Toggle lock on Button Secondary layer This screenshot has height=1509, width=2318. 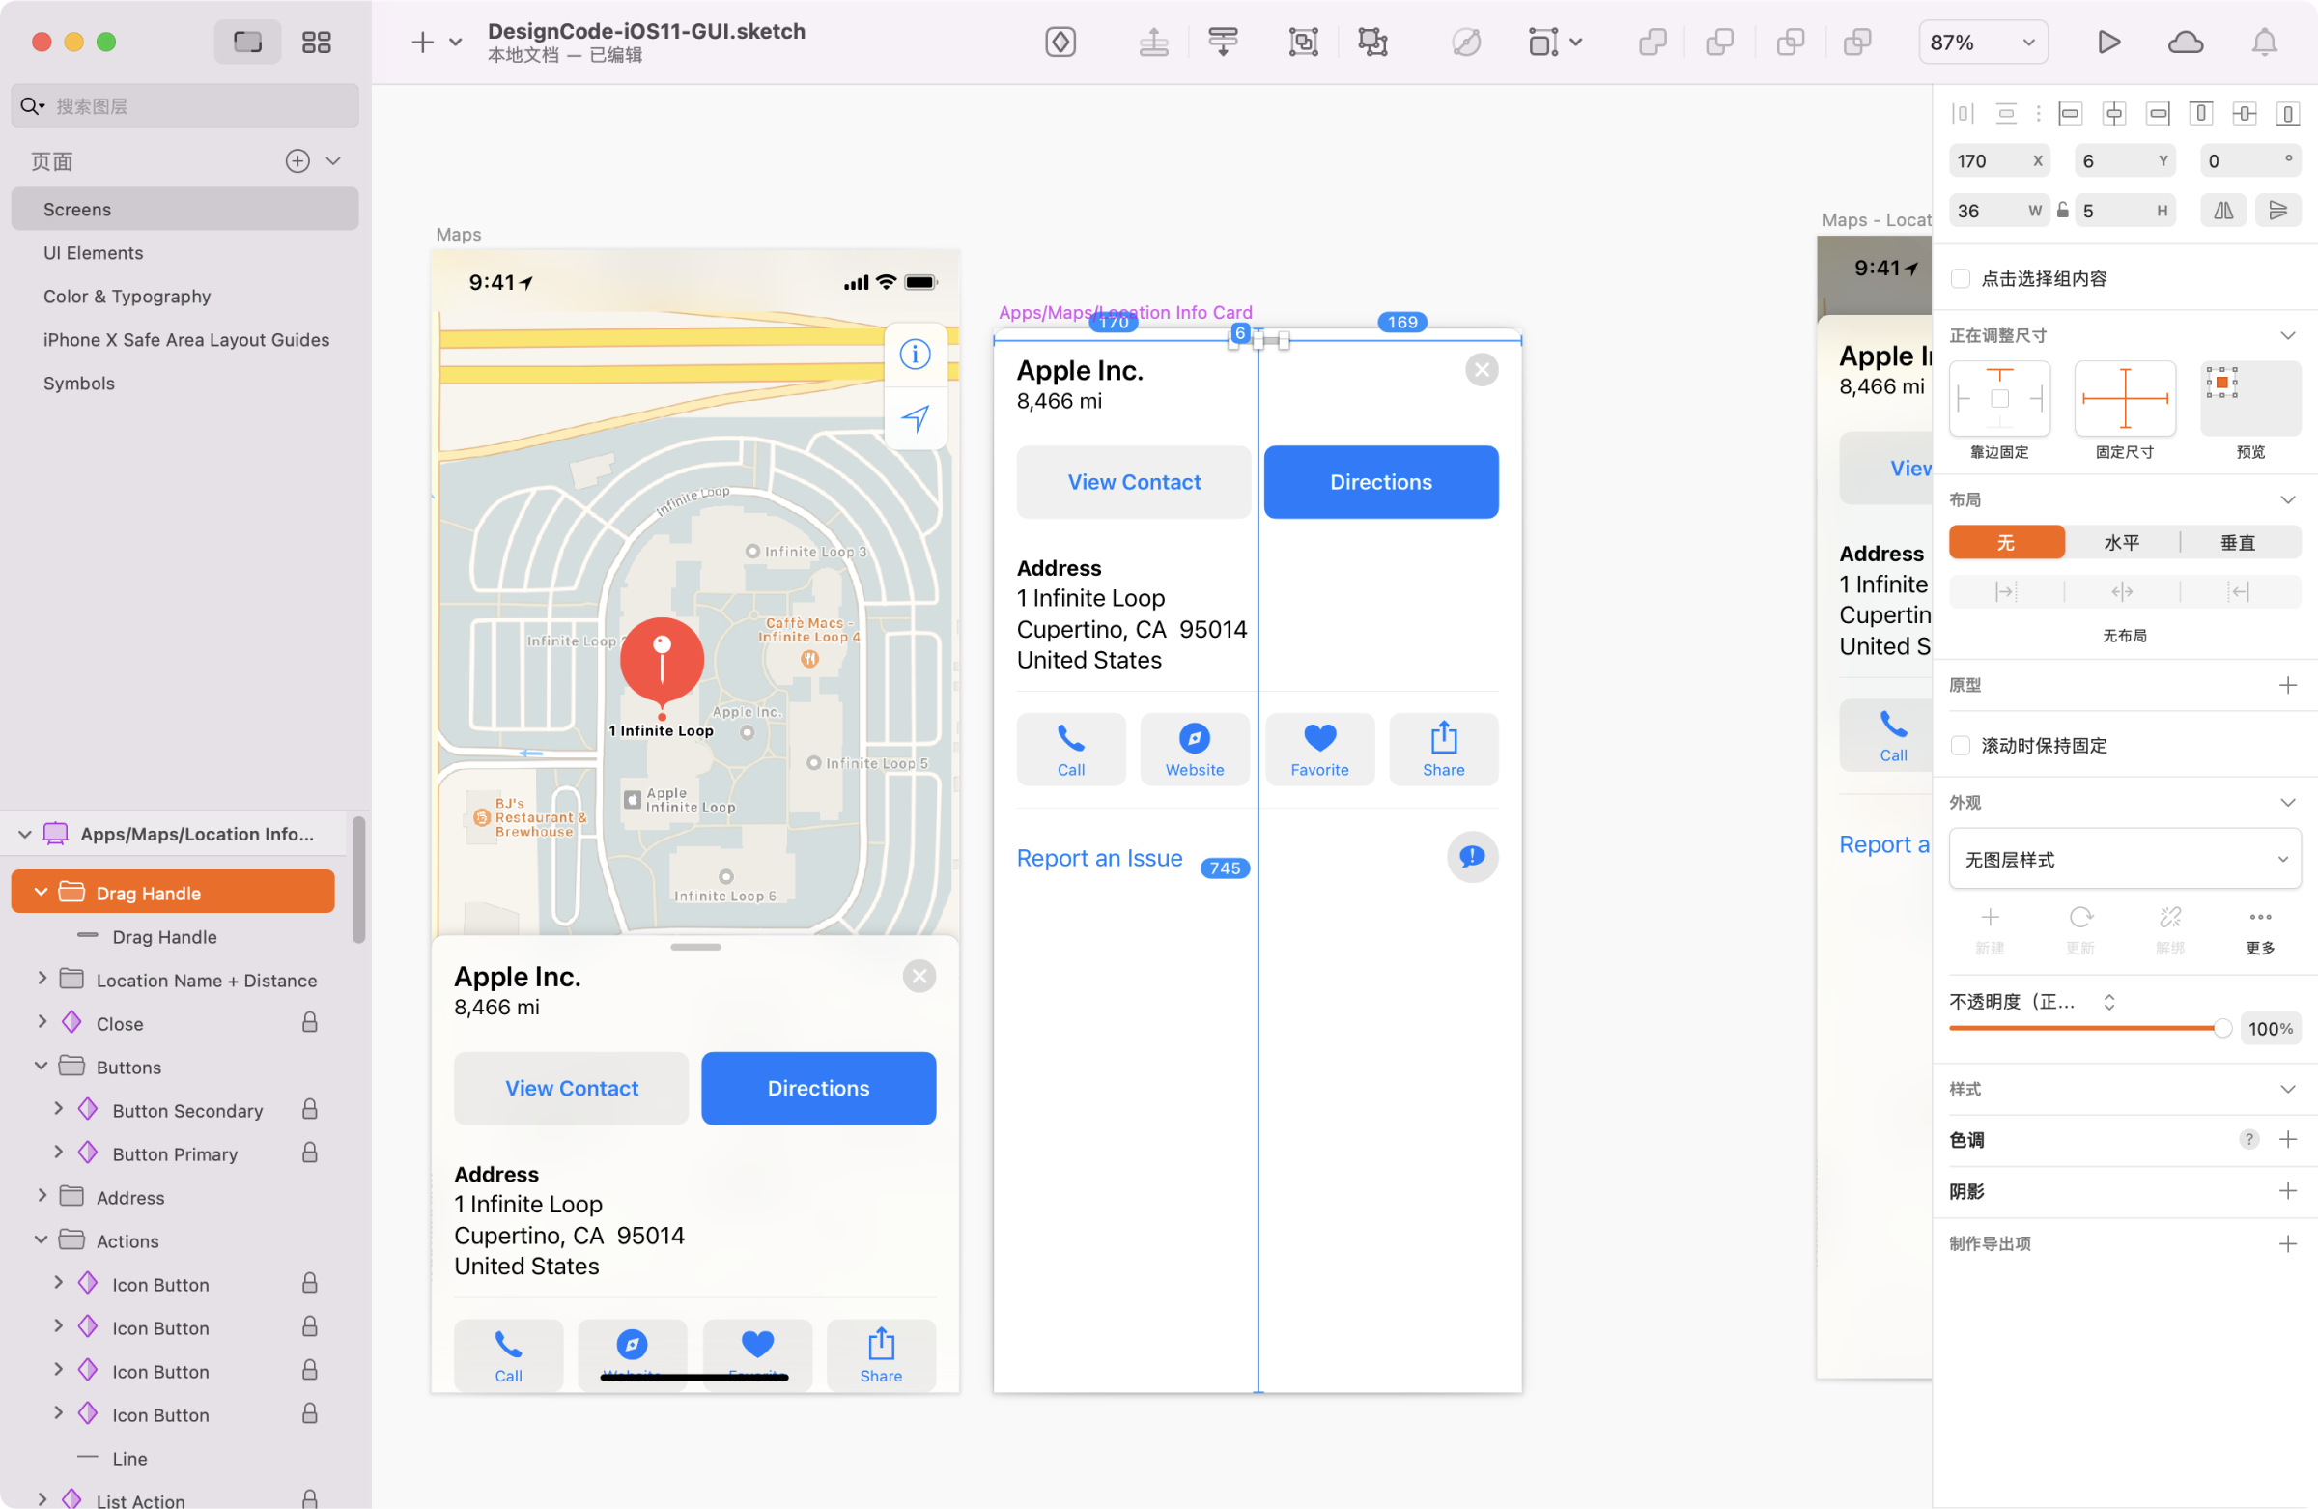(310, 1109)
